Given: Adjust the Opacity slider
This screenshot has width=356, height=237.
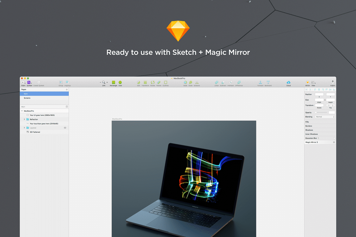Looking at the screenshot, I should [x=321, y=113].
